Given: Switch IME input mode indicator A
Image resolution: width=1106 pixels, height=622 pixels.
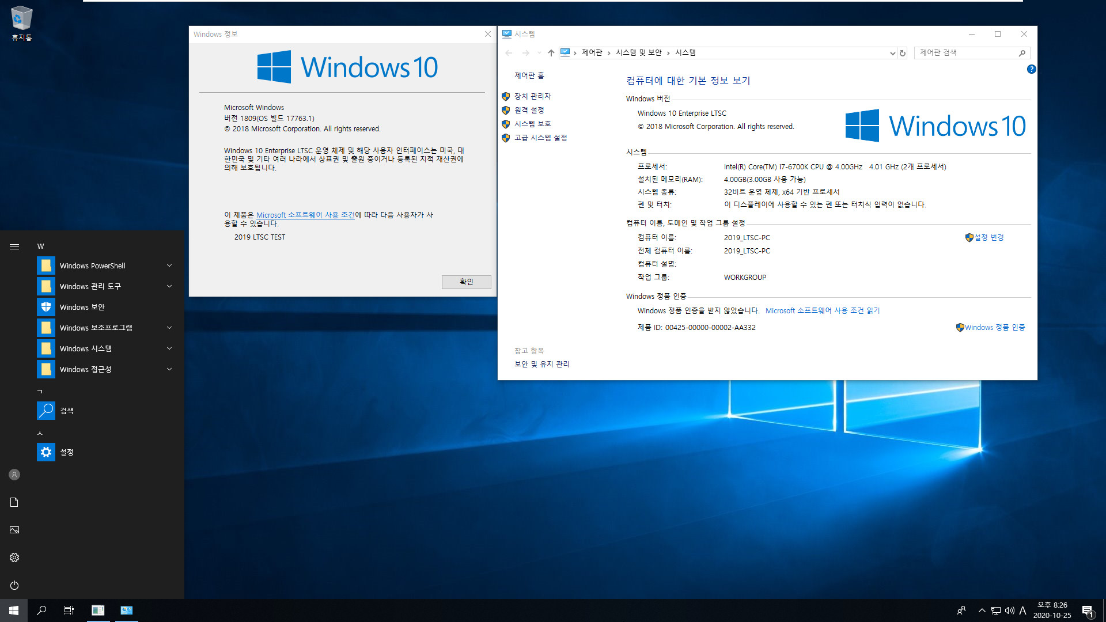Looking at the screenshot, I should pyautogui.click(x=1023, y=610).
